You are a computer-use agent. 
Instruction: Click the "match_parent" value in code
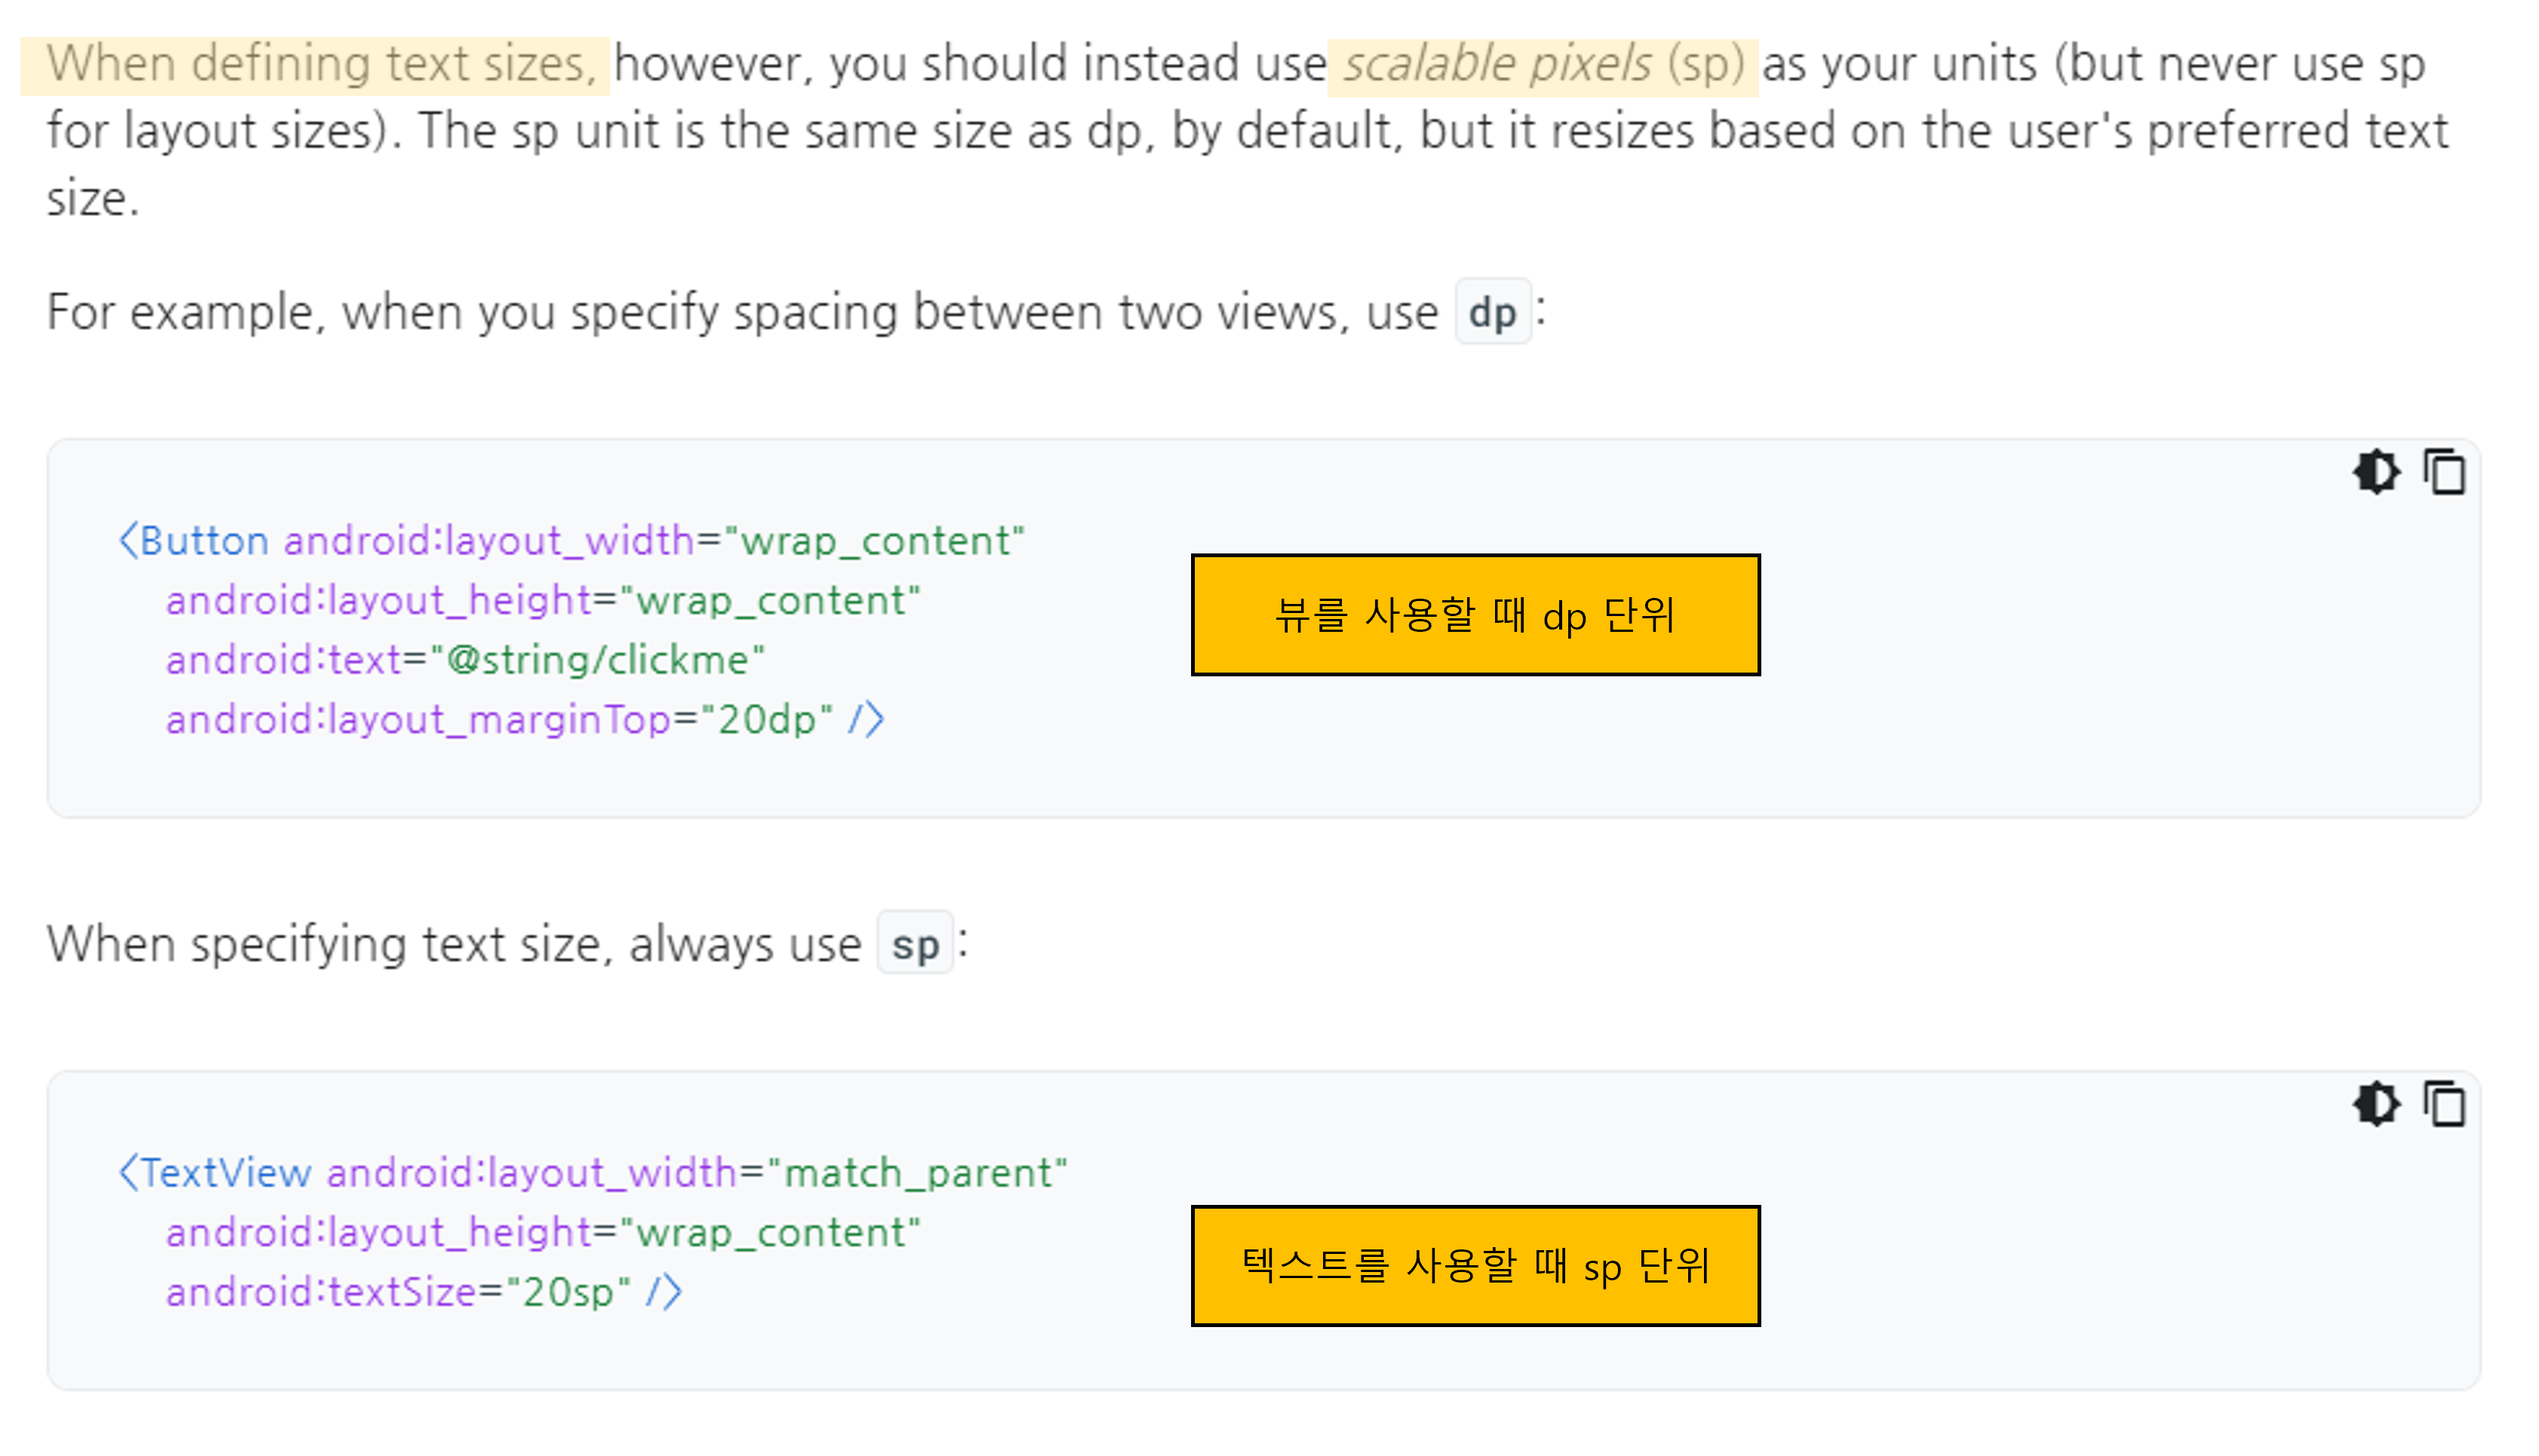(917, 1172)
